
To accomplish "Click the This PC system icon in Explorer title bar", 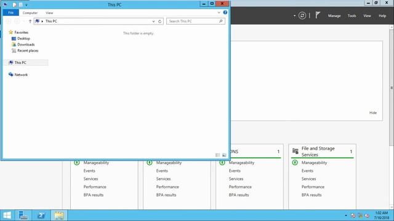I will [x=6, y=4].
